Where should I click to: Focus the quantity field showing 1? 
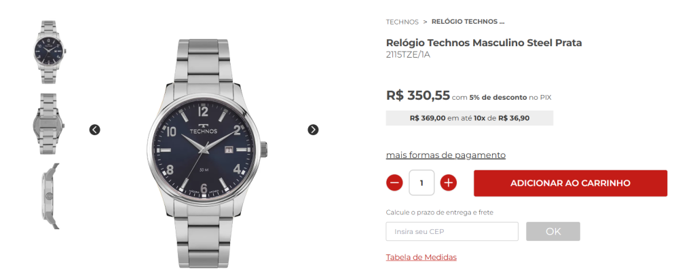coord(421,182)
